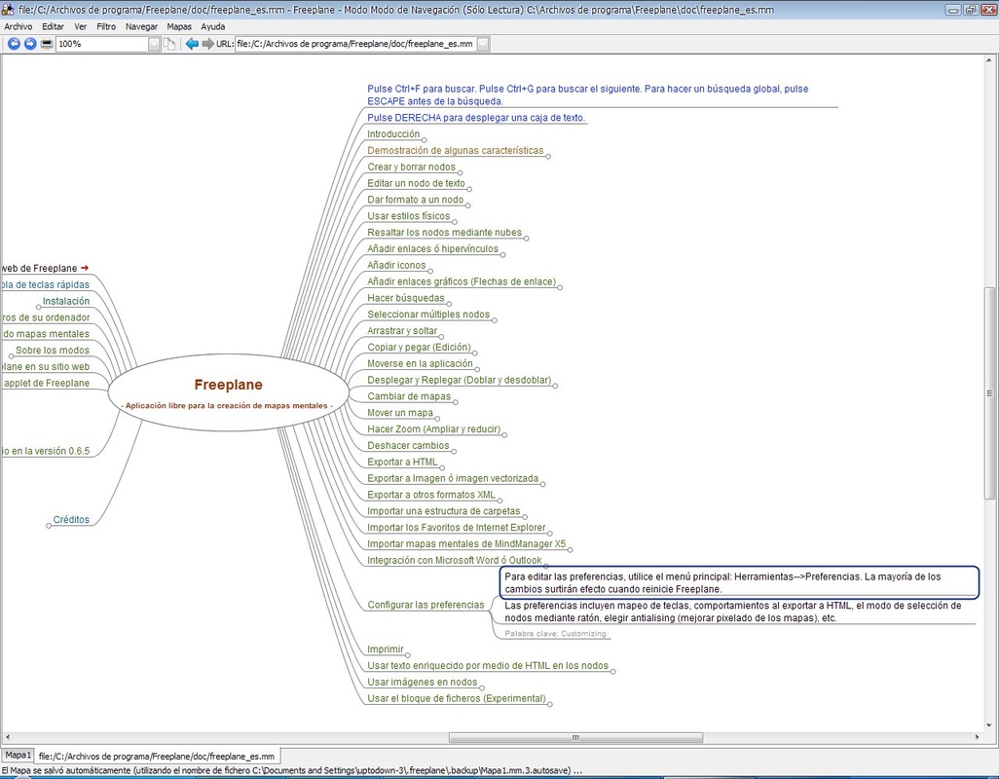This screenshot has width=999, height=779.
Task: Expand the Dar formato a un nodo circle
Action: [467, 205]
